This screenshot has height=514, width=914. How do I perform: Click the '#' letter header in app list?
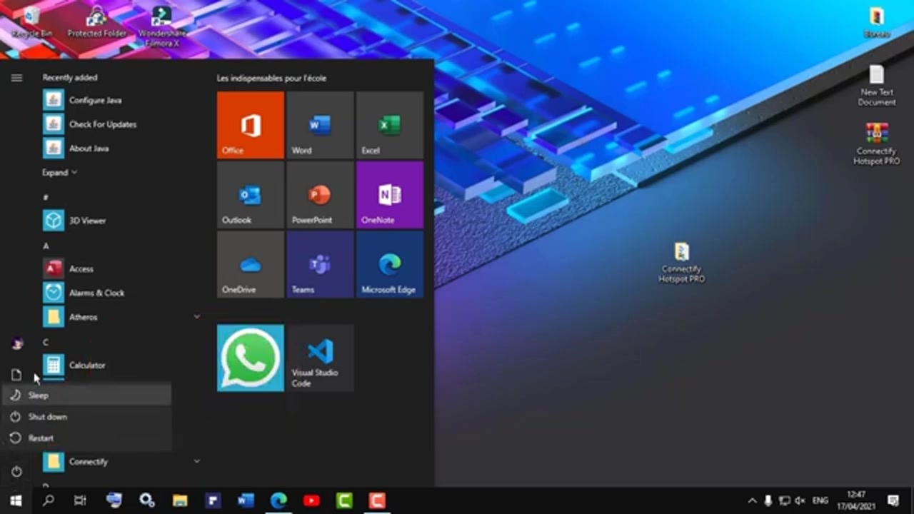tap(46, 197)
